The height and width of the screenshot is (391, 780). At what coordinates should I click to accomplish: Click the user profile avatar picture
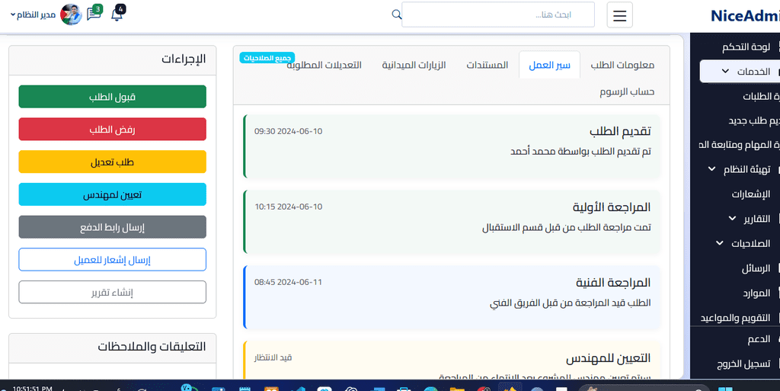pos(71,14)
